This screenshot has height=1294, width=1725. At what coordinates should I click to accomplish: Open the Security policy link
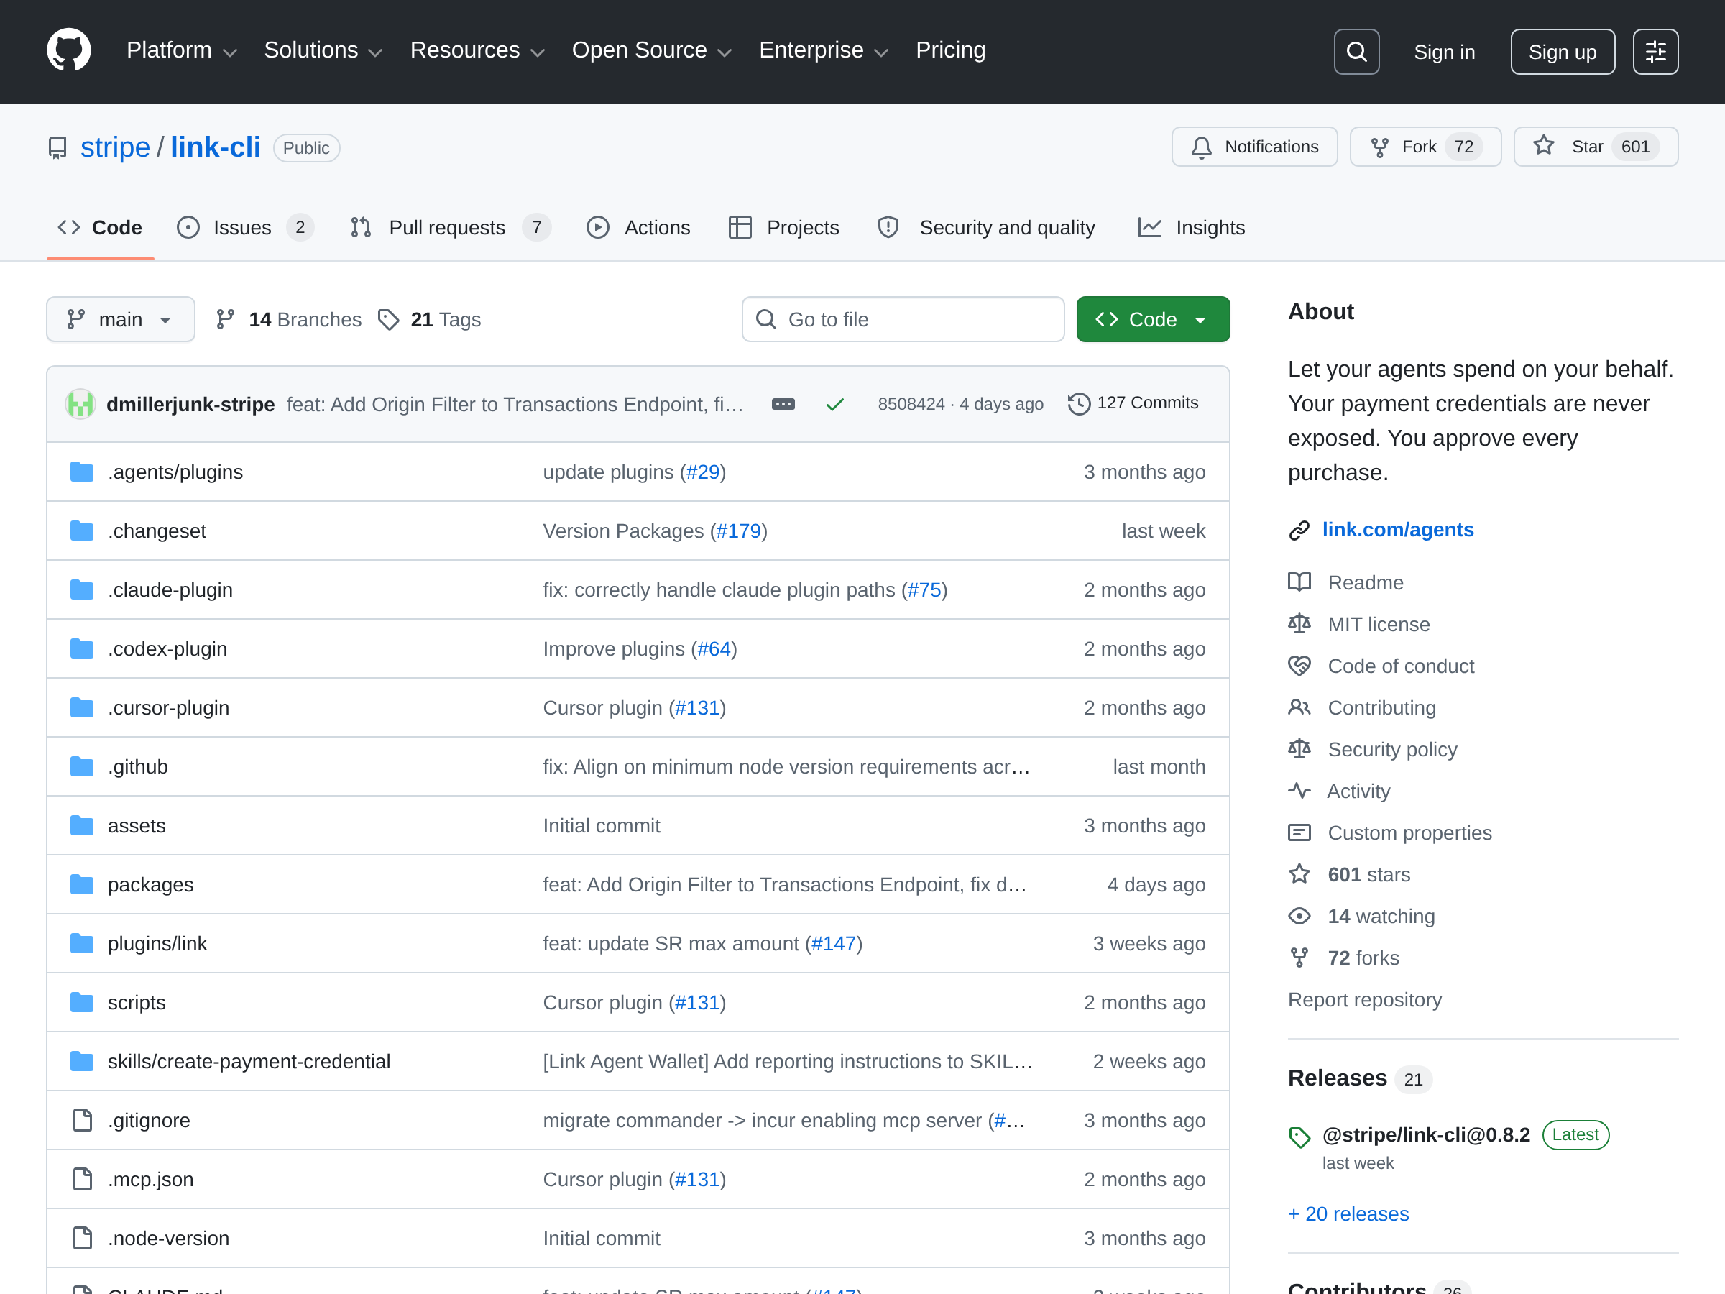(1392, 750)
